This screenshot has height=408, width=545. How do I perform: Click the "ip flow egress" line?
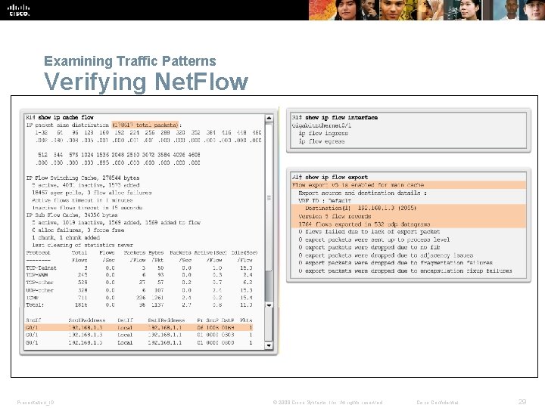click(322, 141)
